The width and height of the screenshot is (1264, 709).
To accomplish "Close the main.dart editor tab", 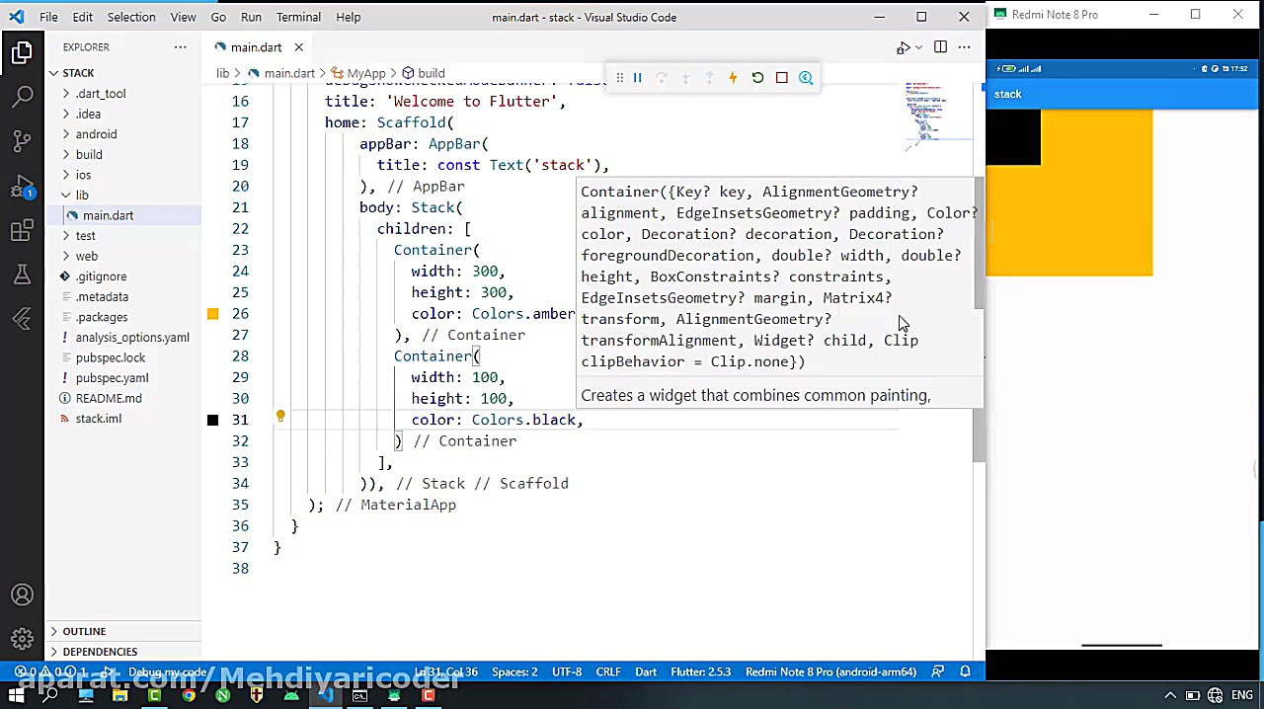I will [x=298, y=47].
